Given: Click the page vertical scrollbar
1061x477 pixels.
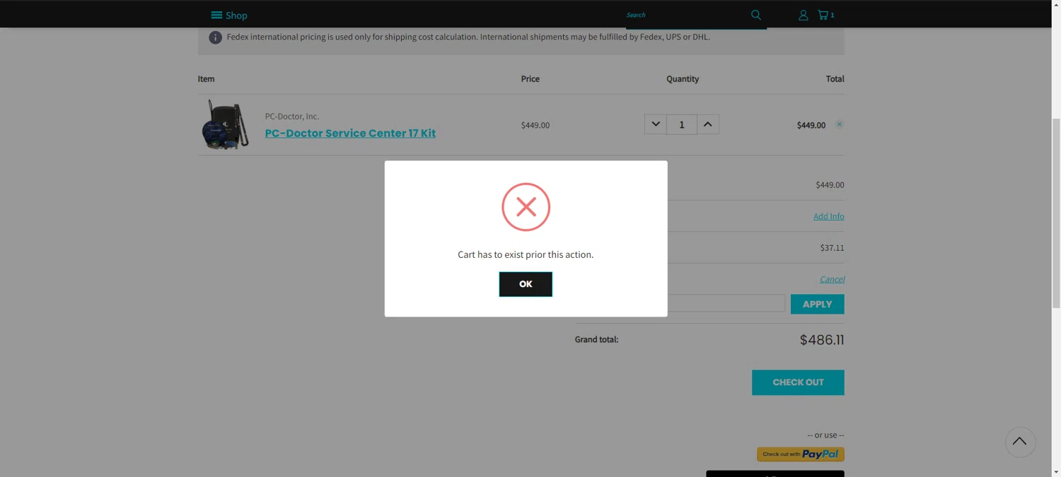Looking at the screenshot, I should [1056, 212].
